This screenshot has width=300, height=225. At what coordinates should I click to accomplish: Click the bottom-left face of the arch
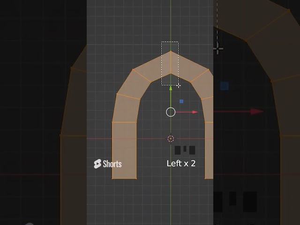pyautogui.click(x=124, y=150)
